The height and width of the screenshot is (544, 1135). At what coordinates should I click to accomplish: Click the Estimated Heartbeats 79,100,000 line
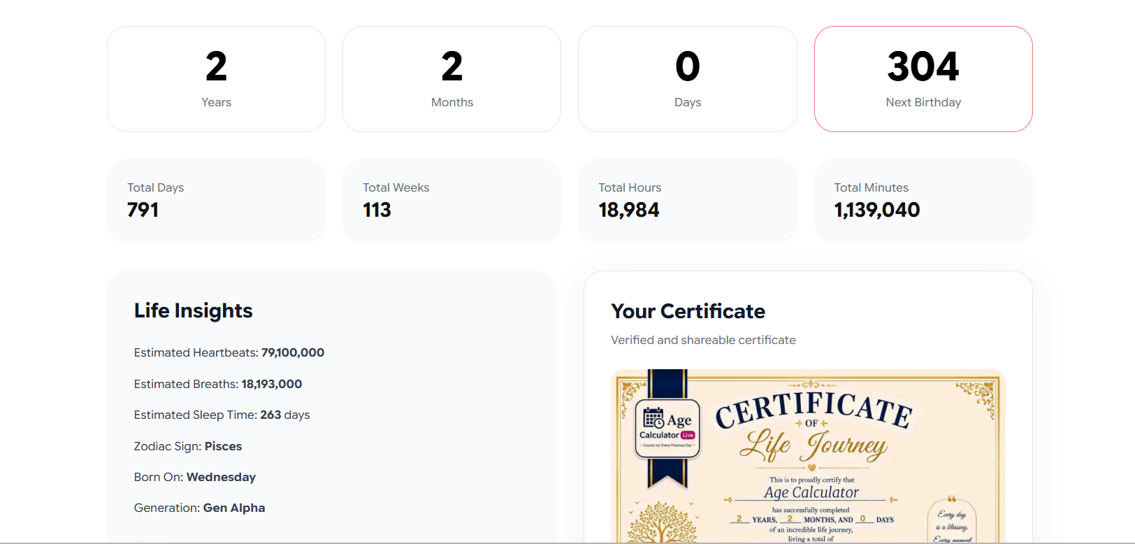click(x=229, y=352)
